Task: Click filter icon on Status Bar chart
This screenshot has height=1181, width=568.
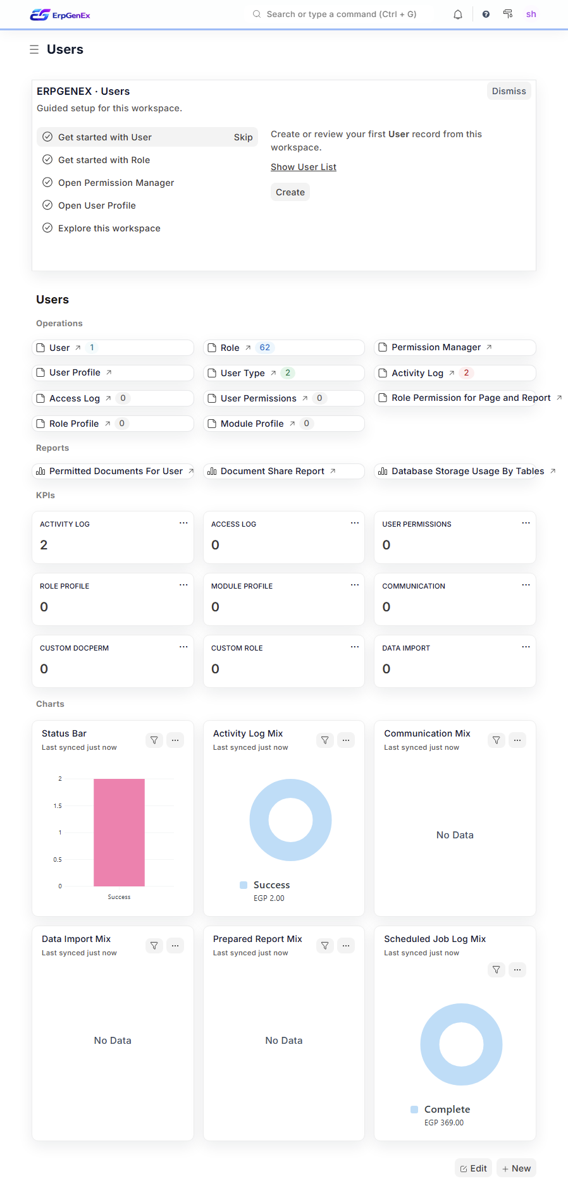Action: point(154,740)
